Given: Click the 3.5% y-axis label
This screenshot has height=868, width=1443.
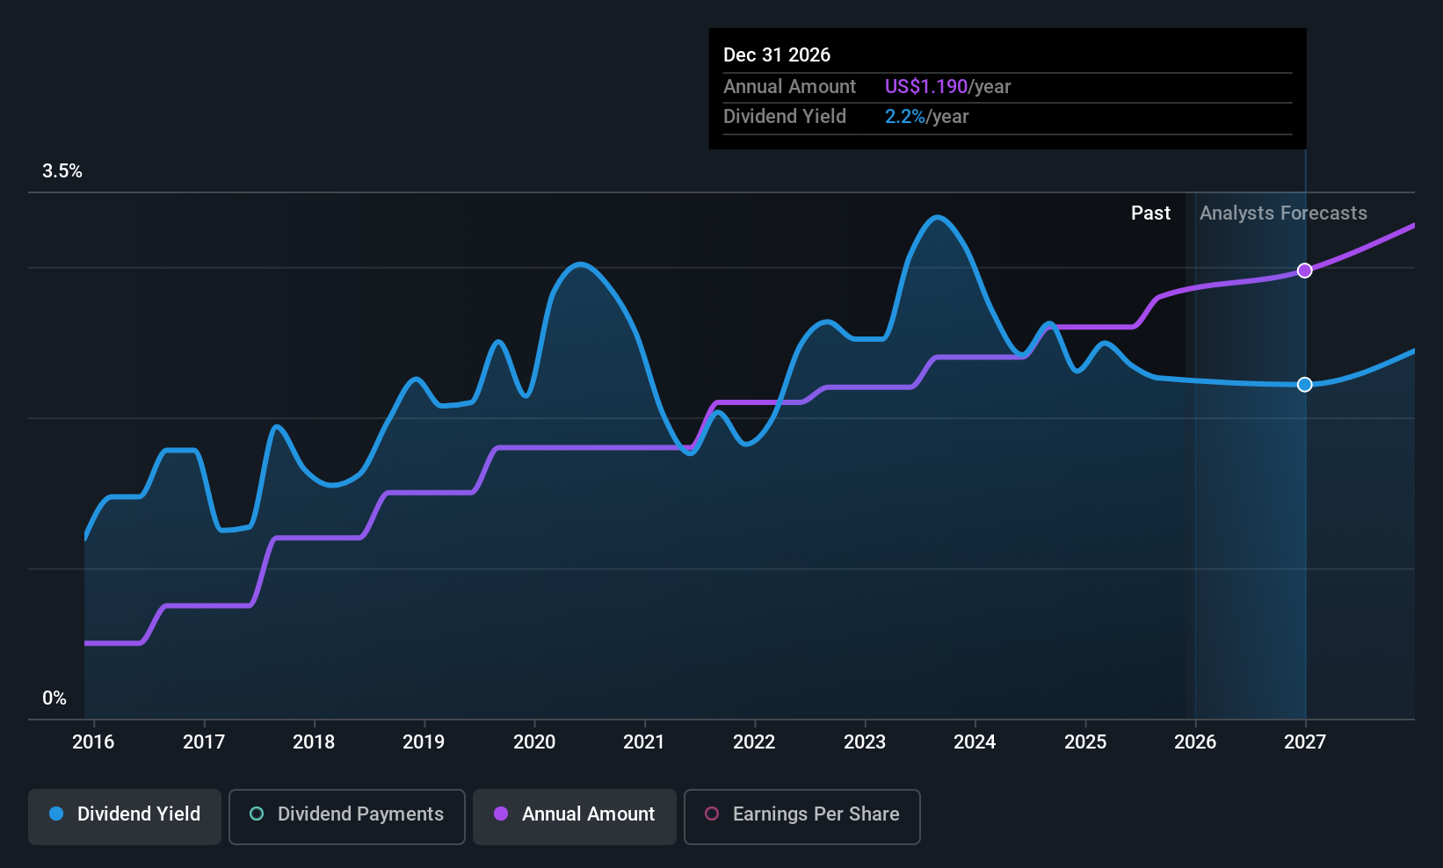Looking at the screenshot, I should click(x=62, y=171).
